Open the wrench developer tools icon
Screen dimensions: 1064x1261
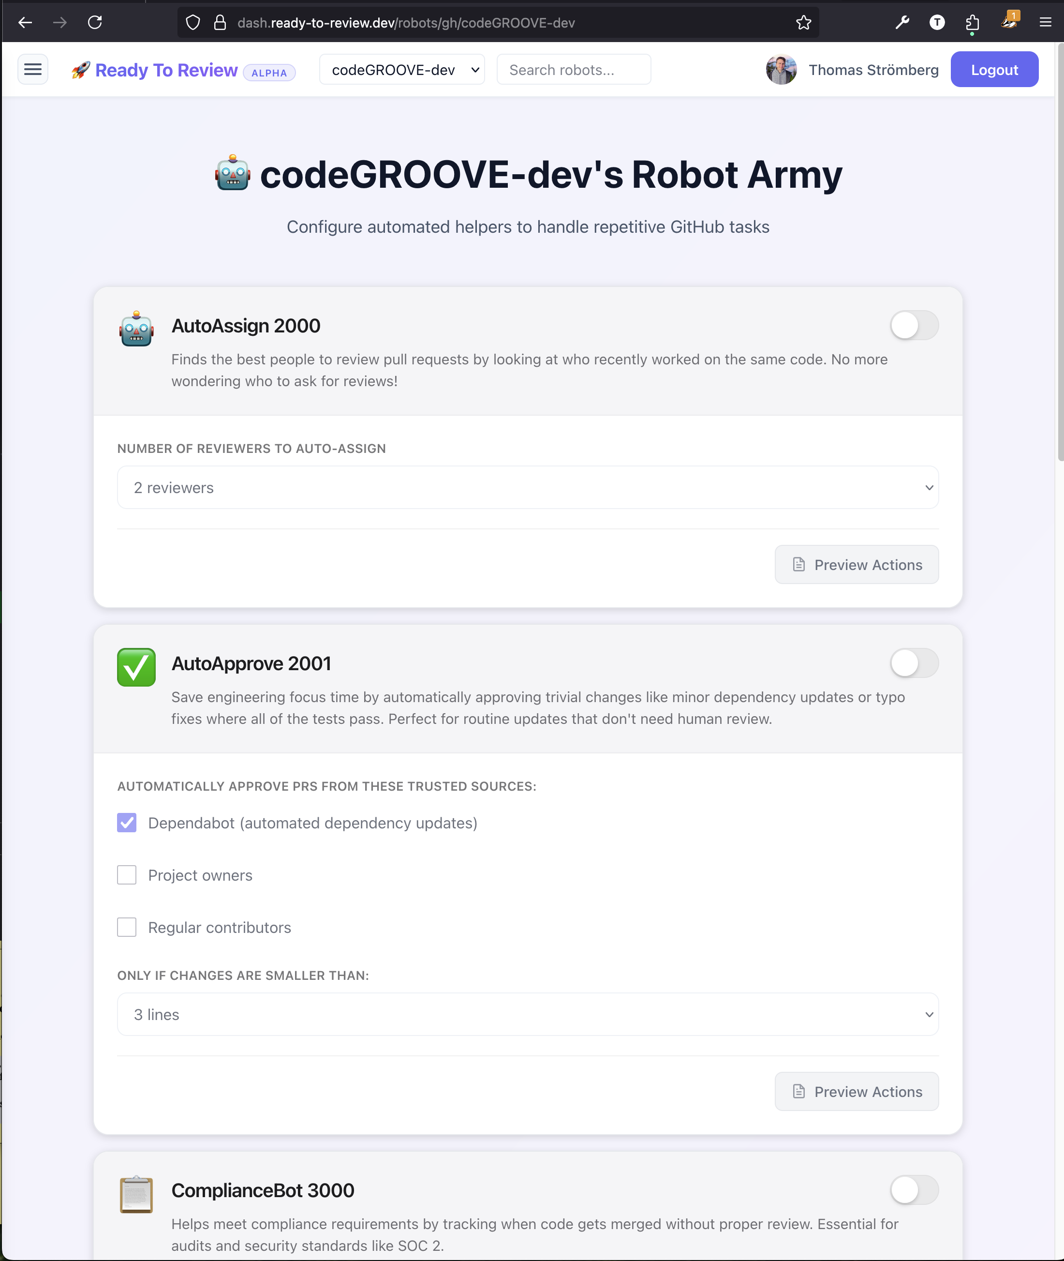(x=902, y=23)
